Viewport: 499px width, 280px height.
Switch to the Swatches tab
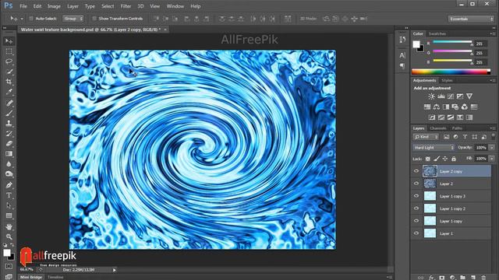437,33
